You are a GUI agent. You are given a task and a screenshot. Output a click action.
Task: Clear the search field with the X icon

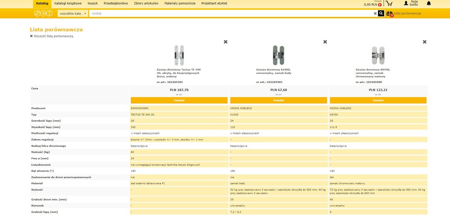(375, 13)
